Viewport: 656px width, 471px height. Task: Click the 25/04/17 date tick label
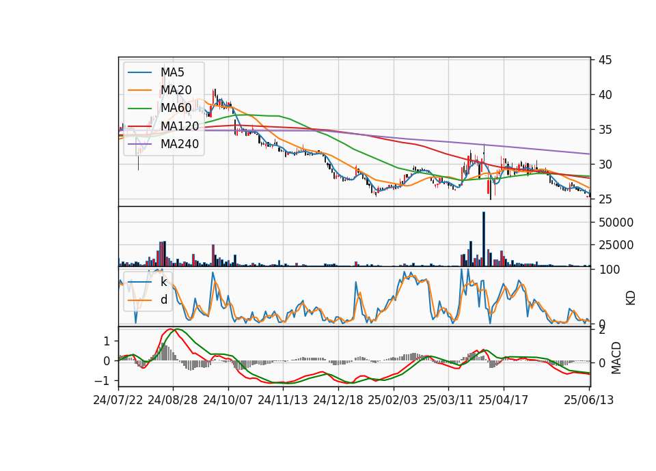pos(504,400)
